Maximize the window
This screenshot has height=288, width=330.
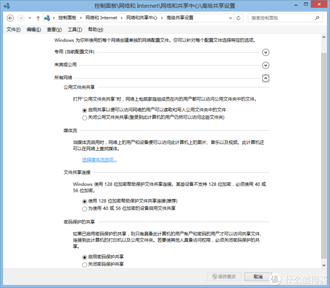(306, 4)
